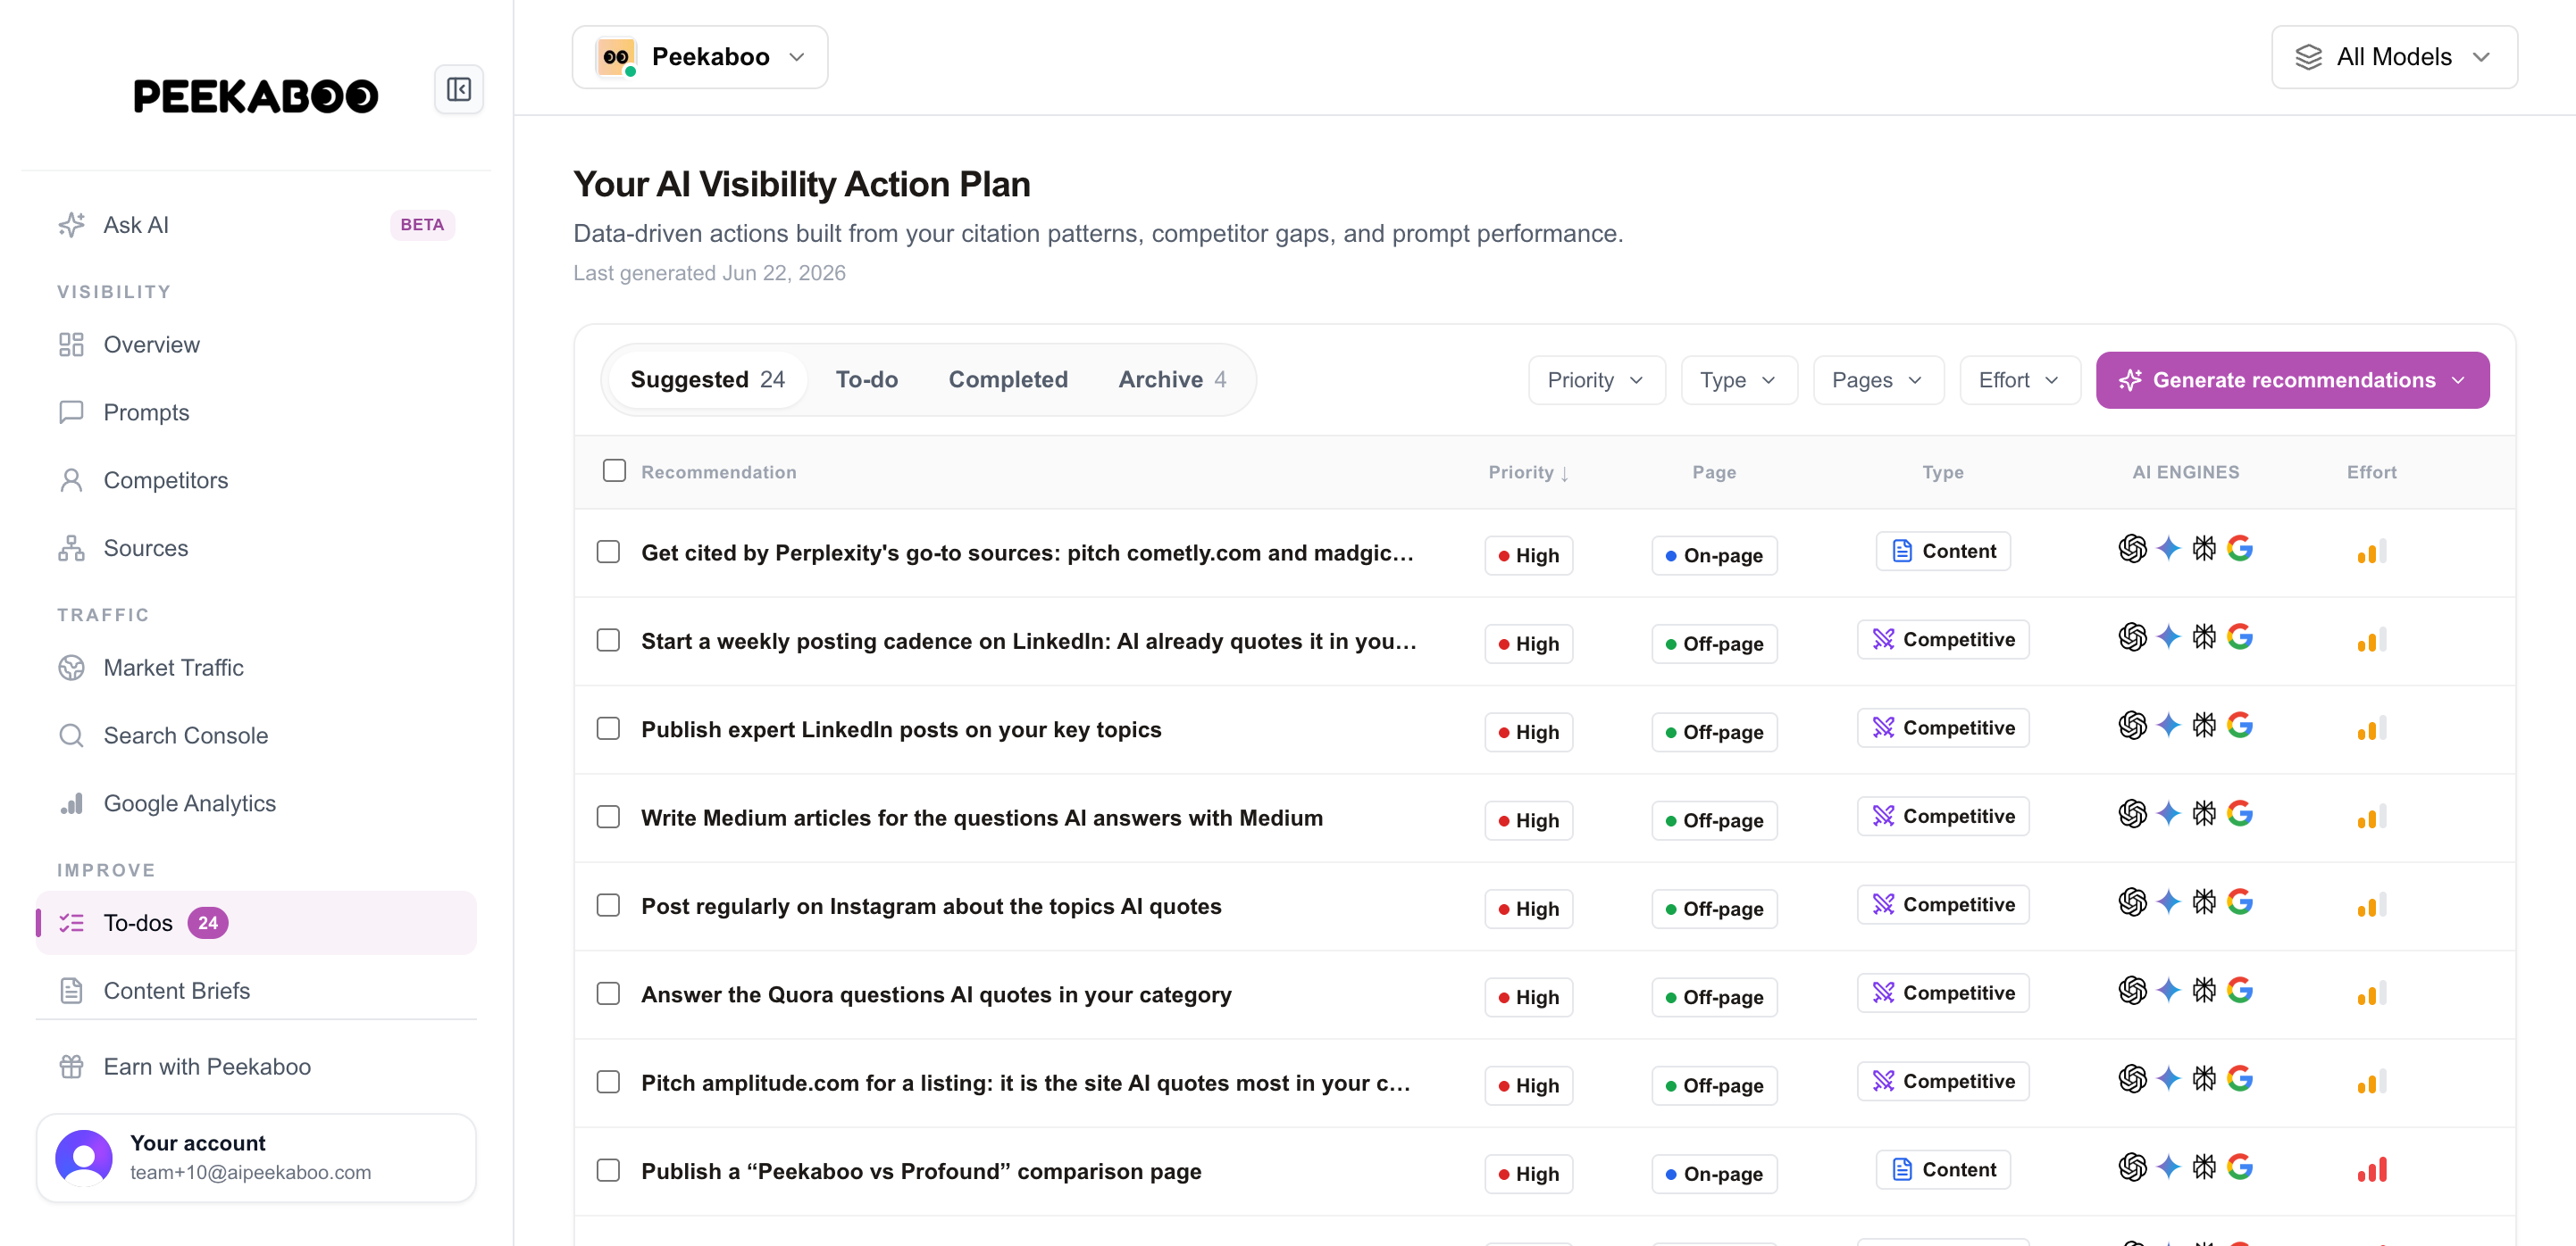The width and height of the screenshot is (2576, 1246).
Task: Collapse the sidebar panel icon
Action: point(459,90)
